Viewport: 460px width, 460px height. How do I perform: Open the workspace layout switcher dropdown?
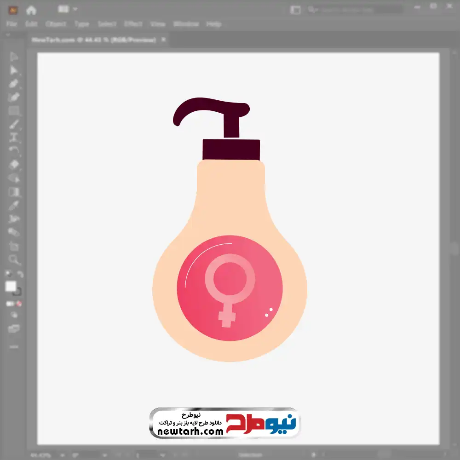pos(68,9)
